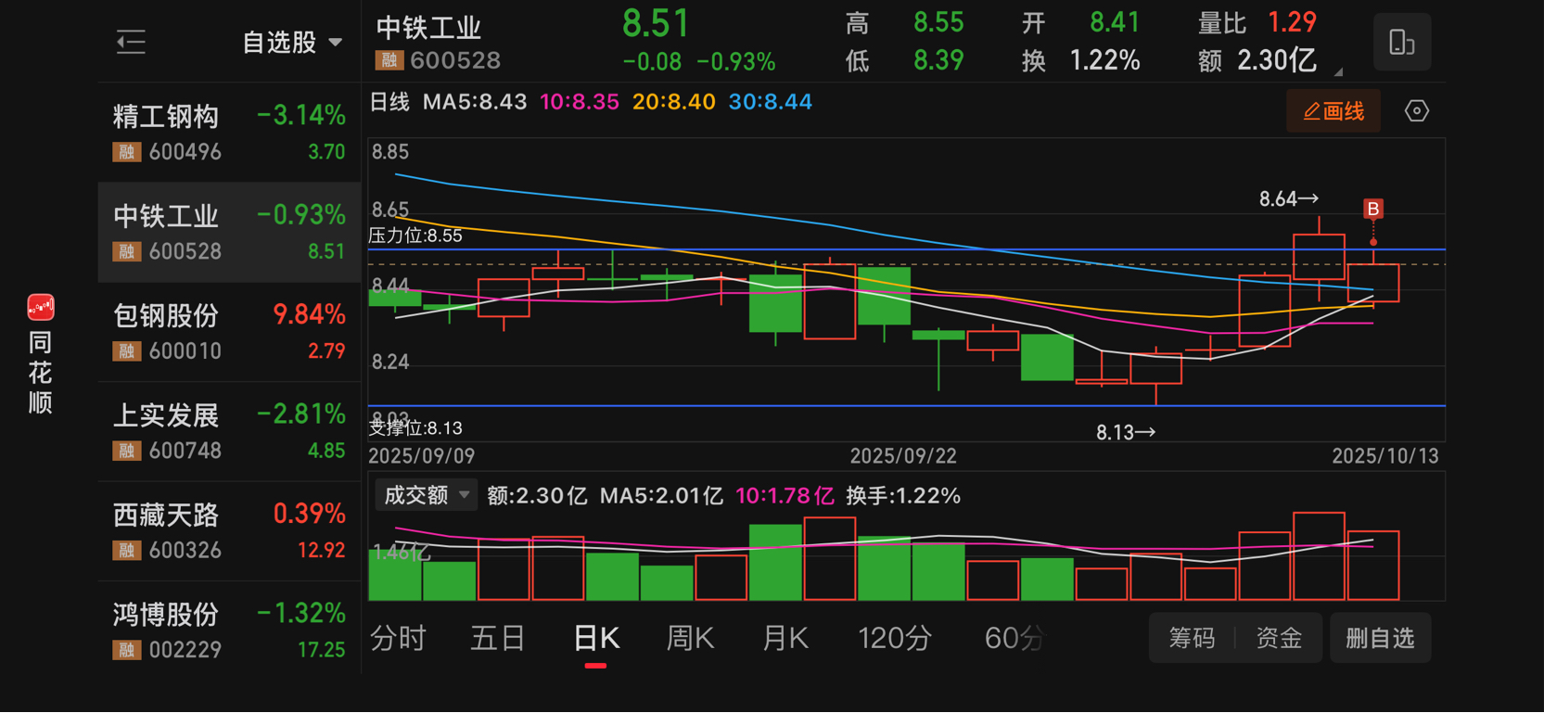Switch to 周K tab
This screenshot has width=1544, height=713.
click(x=690, y=638)
